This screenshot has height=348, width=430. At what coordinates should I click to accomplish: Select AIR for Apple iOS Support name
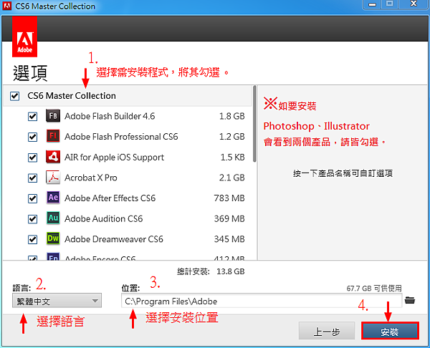click(114, 157)
